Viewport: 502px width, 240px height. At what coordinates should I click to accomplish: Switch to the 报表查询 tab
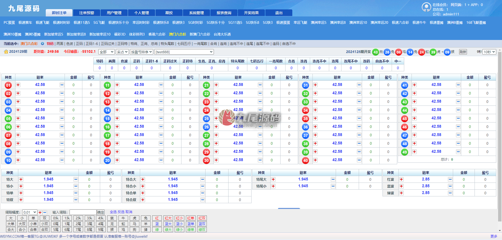pyautogui.click(x=224, y=13)
